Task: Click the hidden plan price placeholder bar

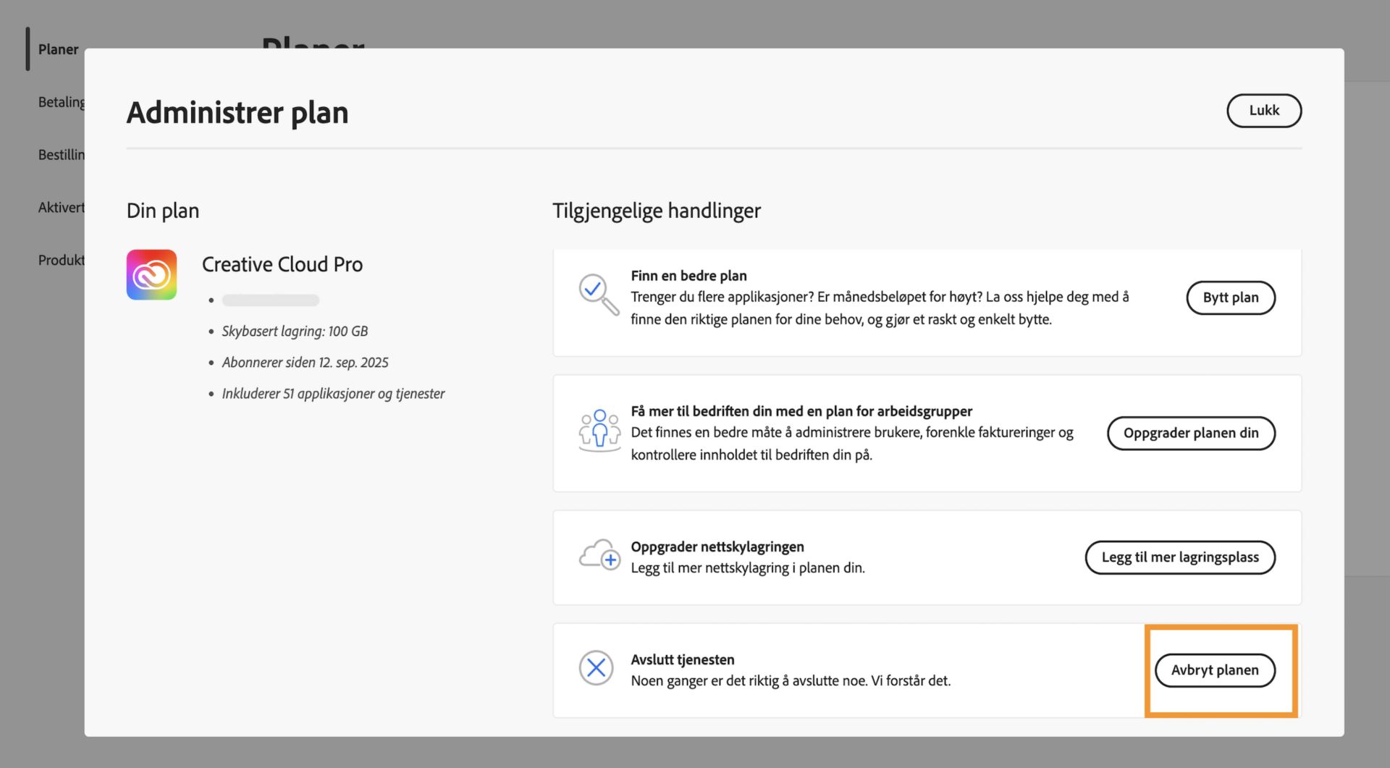Action: point(270,300)
